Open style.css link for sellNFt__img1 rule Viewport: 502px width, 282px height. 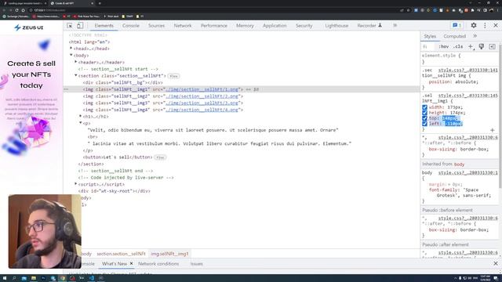(467, 96)
